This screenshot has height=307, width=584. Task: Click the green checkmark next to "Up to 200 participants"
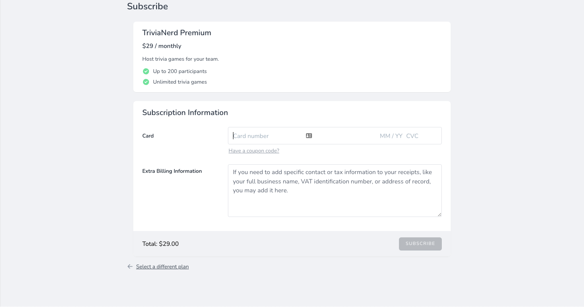point(146,71)
